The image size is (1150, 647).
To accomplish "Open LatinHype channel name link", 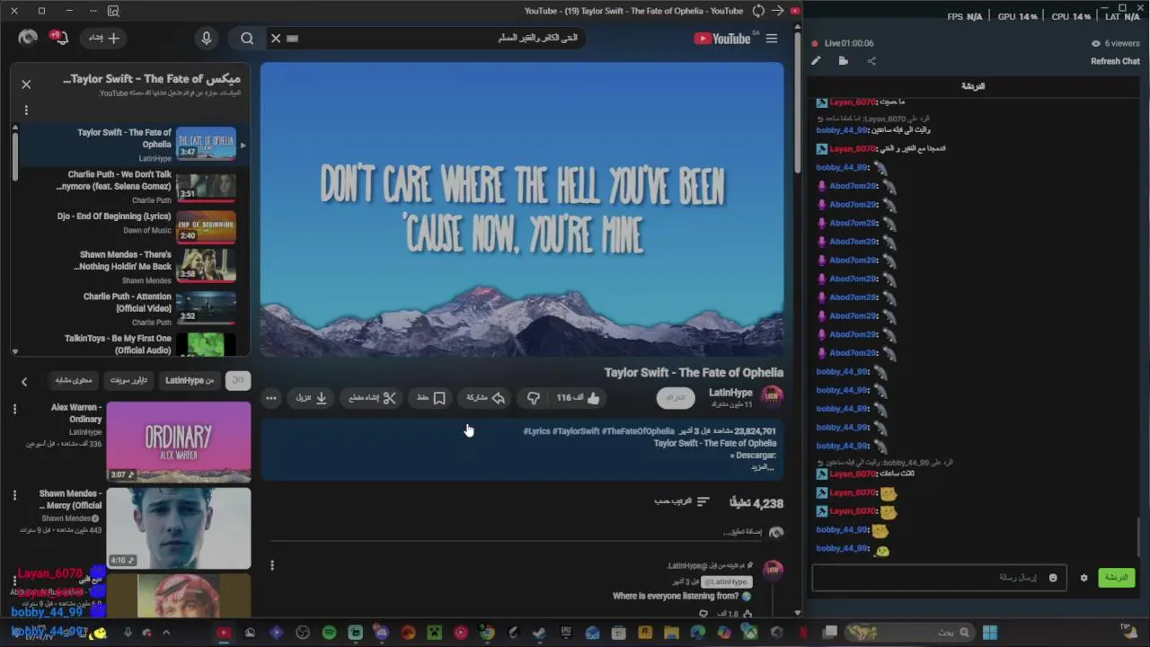I will 730,392.
